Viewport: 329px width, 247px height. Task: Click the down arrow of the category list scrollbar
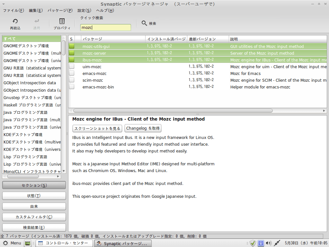pos(64,171)
